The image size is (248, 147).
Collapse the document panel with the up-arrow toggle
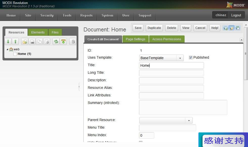coord(241,40)
